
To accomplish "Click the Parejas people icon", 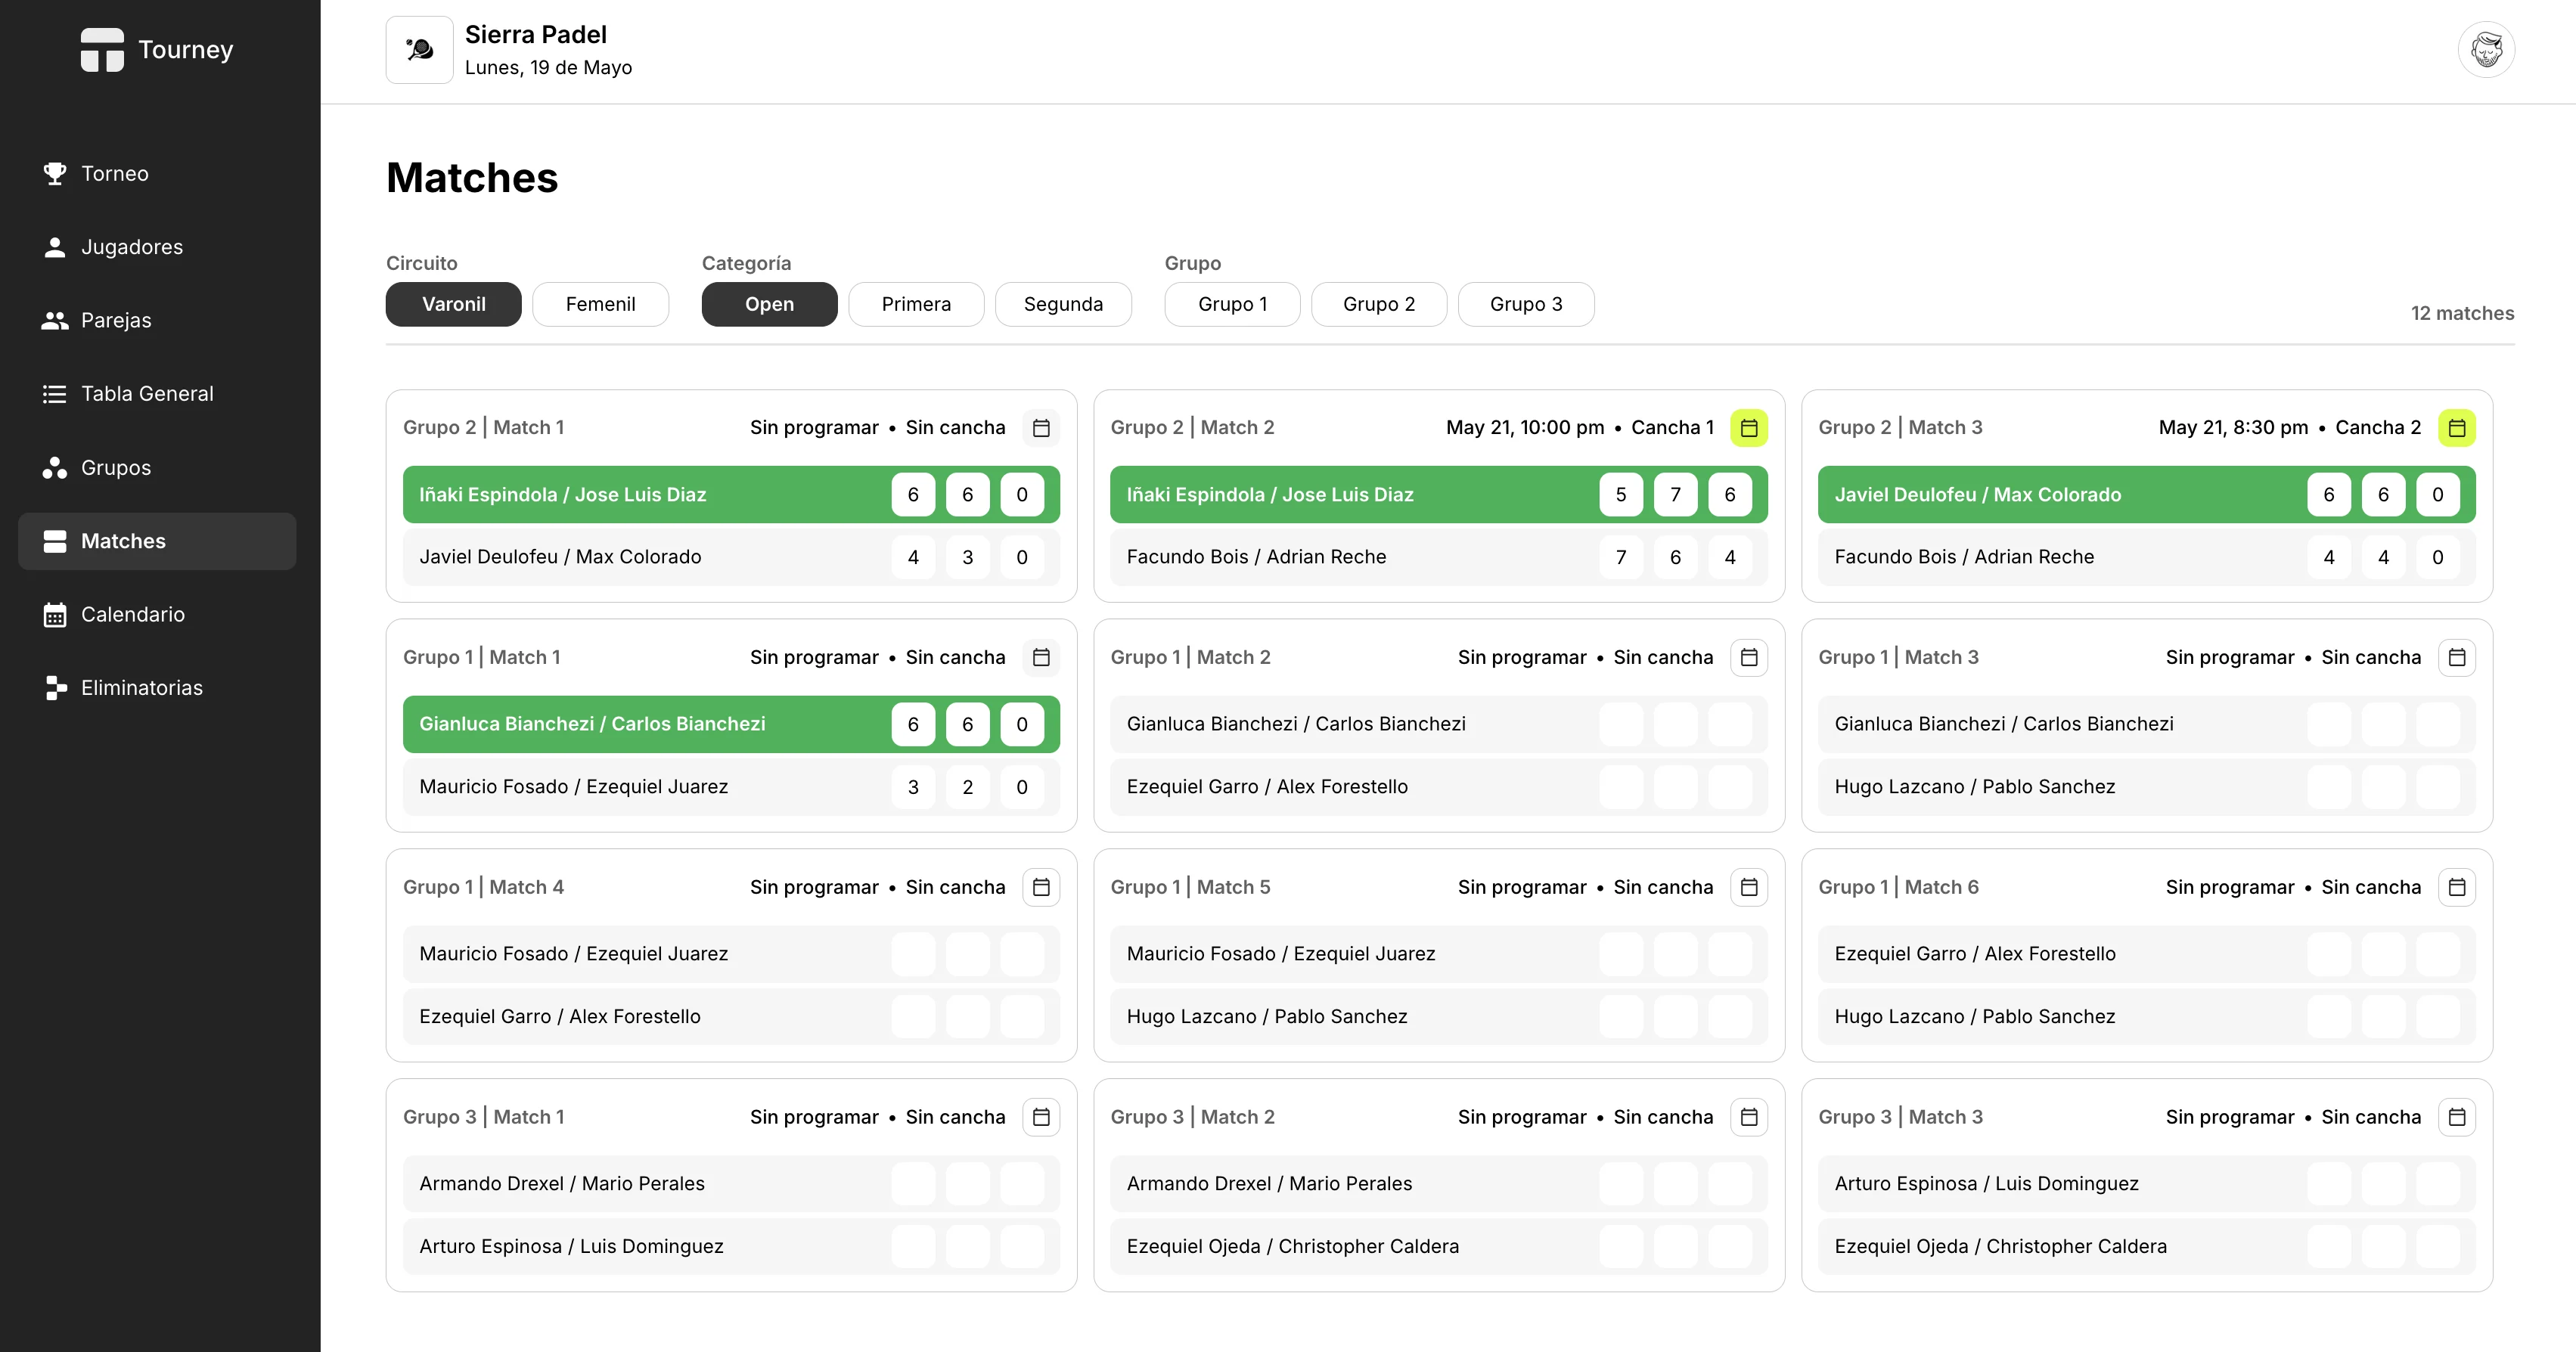I will [55, 320].
